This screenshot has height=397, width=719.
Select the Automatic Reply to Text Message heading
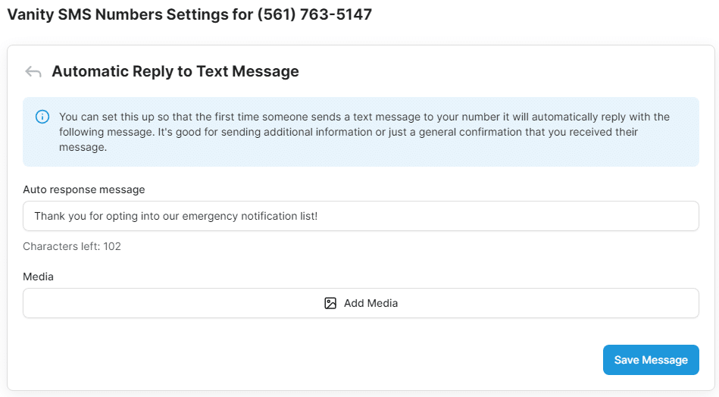point(175,72)
